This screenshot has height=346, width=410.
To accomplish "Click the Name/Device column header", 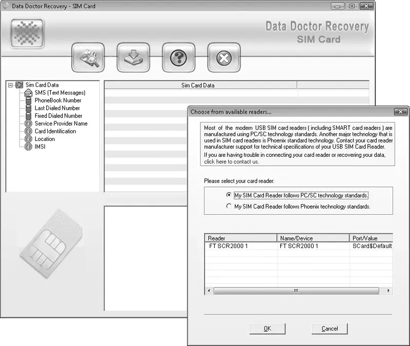I will [313, 238].
